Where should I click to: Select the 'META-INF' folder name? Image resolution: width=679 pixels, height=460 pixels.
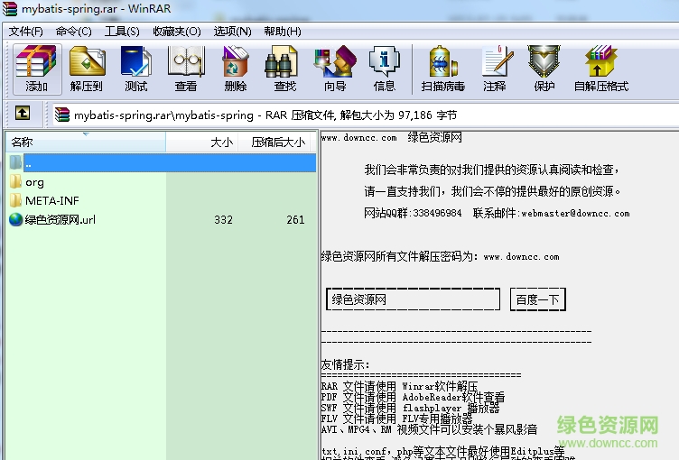pos(52,201)
